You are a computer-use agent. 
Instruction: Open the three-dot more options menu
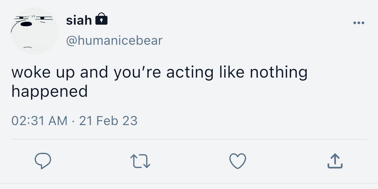pos(359,23)
